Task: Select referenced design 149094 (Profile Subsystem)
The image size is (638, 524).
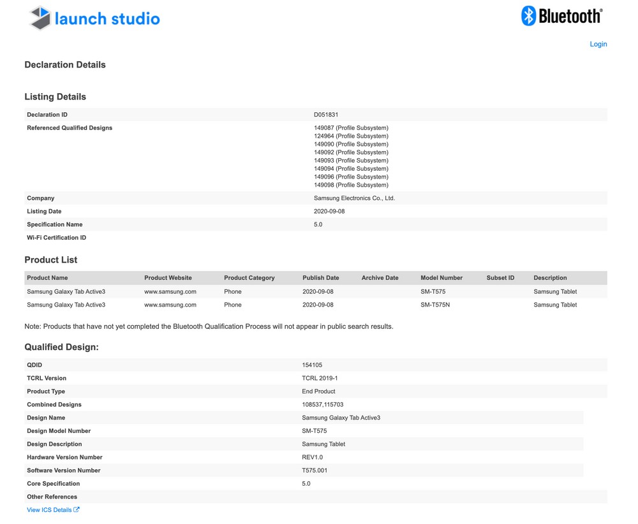Action: (x=351, y=168)
